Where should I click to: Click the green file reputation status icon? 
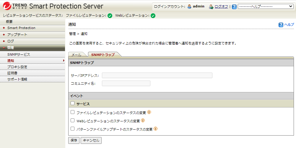tap(110, 16)
